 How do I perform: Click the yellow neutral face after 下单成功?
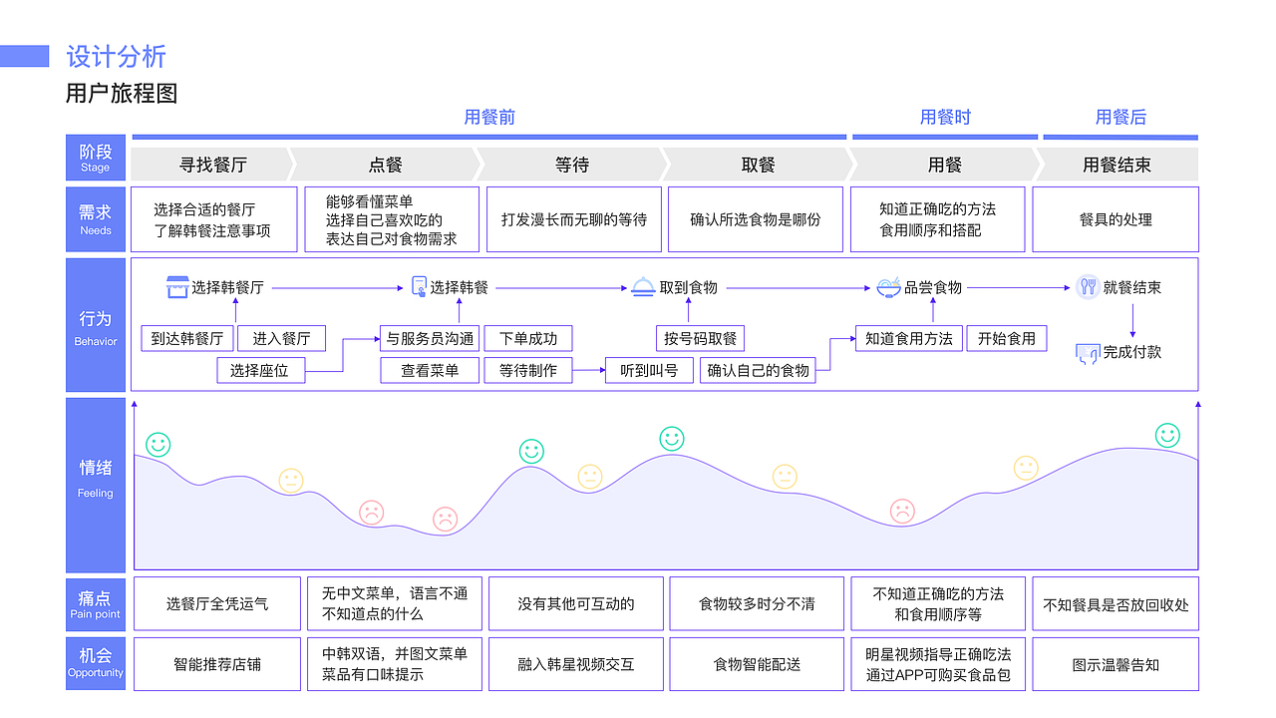tap(590, 479)
